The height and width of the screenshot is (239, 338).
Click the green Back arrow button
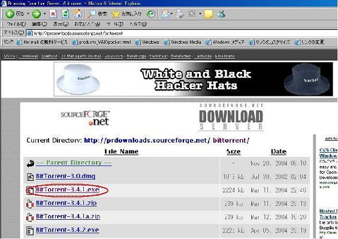[10, 14]
